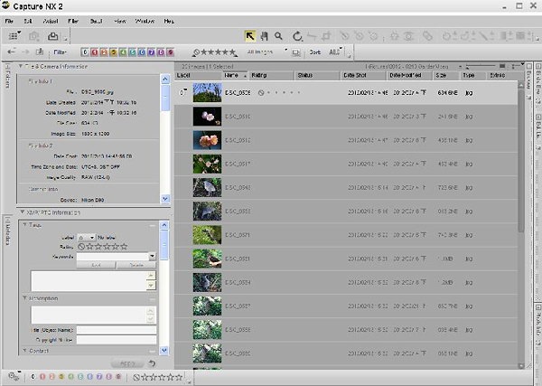Collapse XMP/IPTC Information section
Image resolution: width=542 pixels, height=386 pixels.
click(x=22, y=212)
